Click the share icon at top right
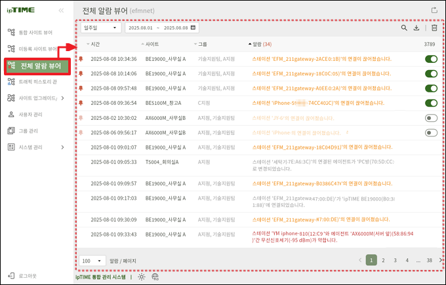 [433, 10]
